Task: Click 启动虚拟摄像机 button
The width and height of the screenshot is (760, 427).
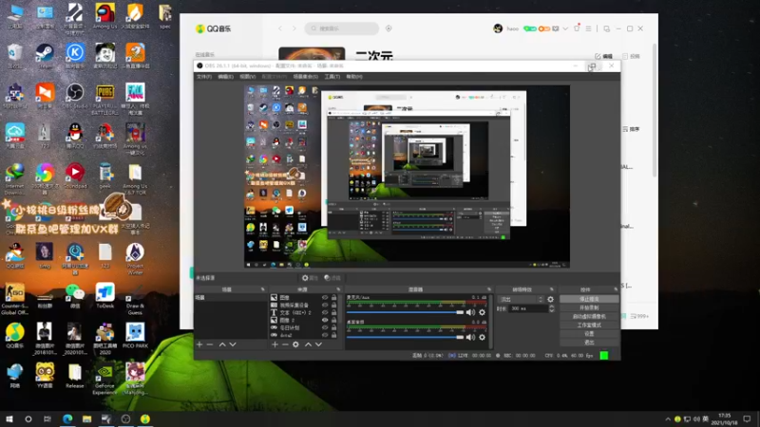Action: point(589,317)
